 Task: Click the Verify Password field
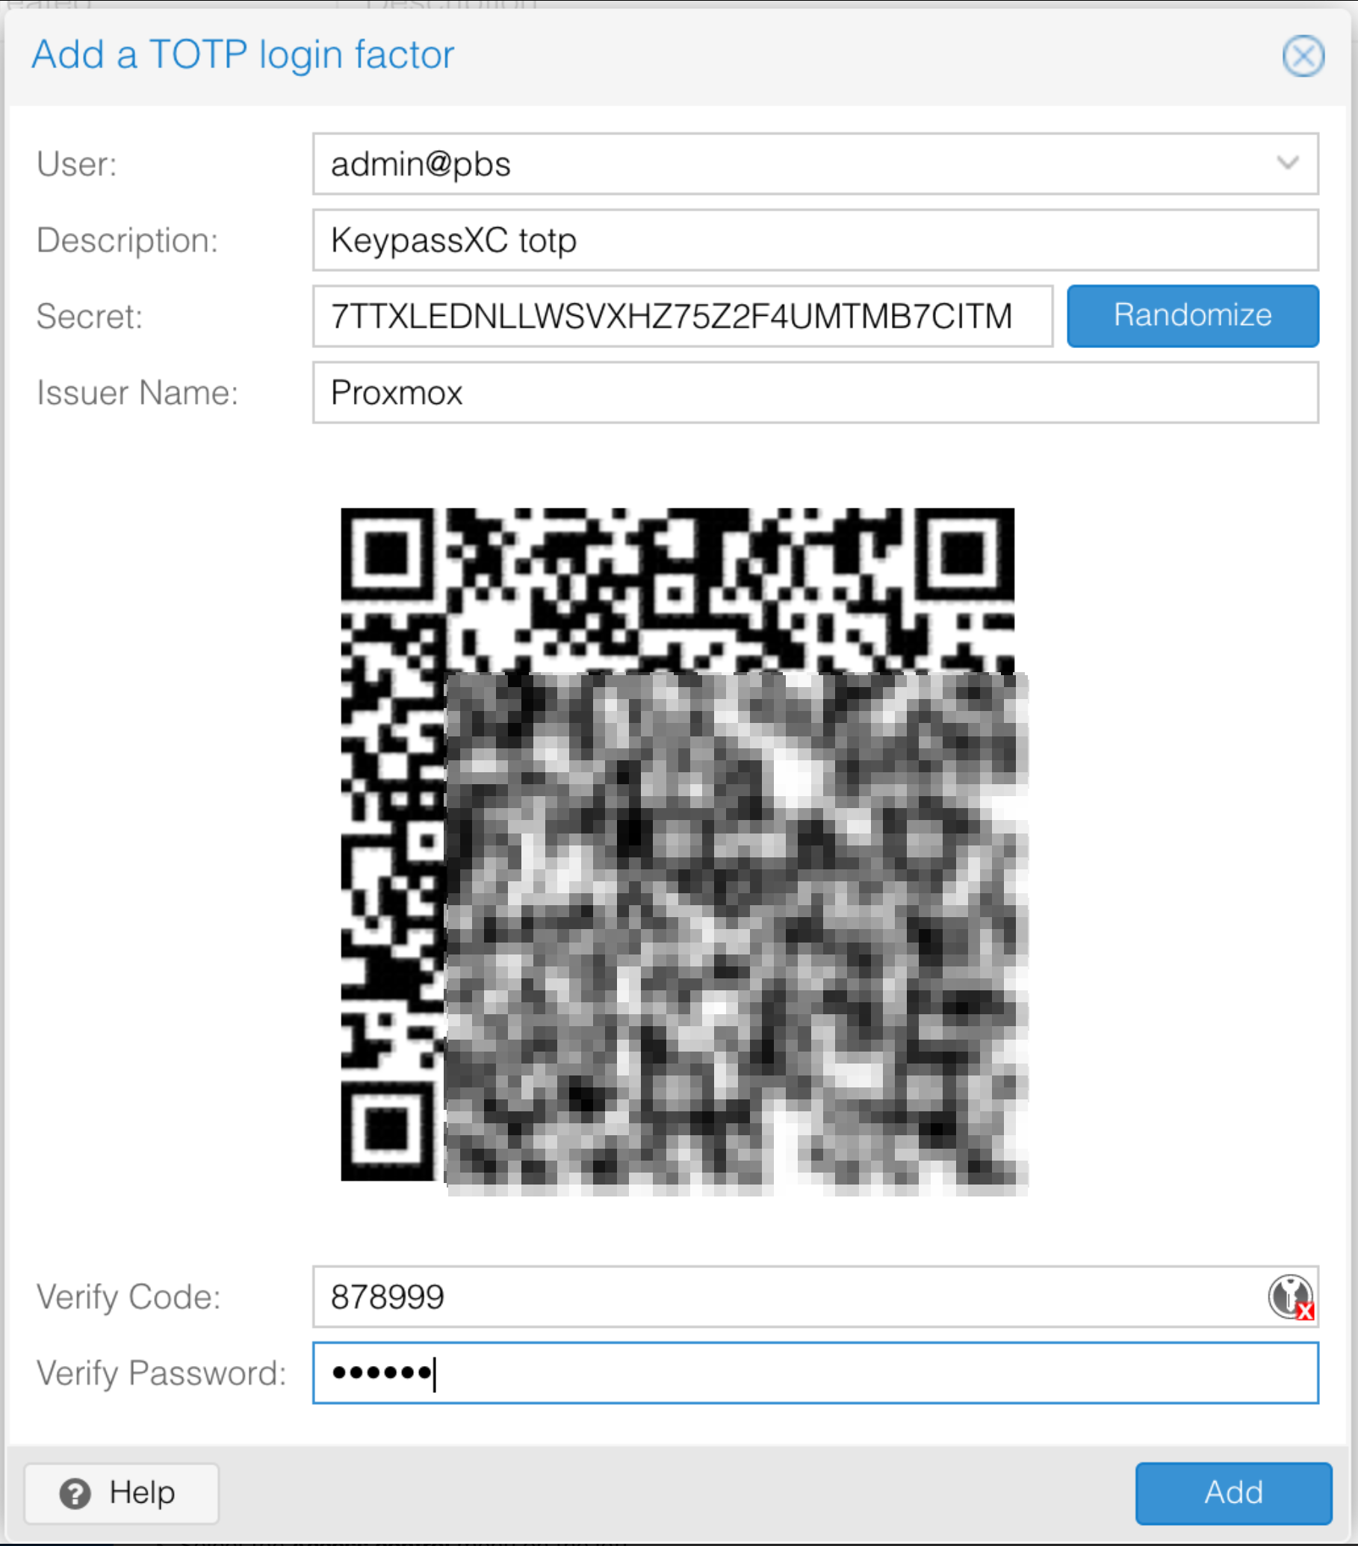(816, 1373)
